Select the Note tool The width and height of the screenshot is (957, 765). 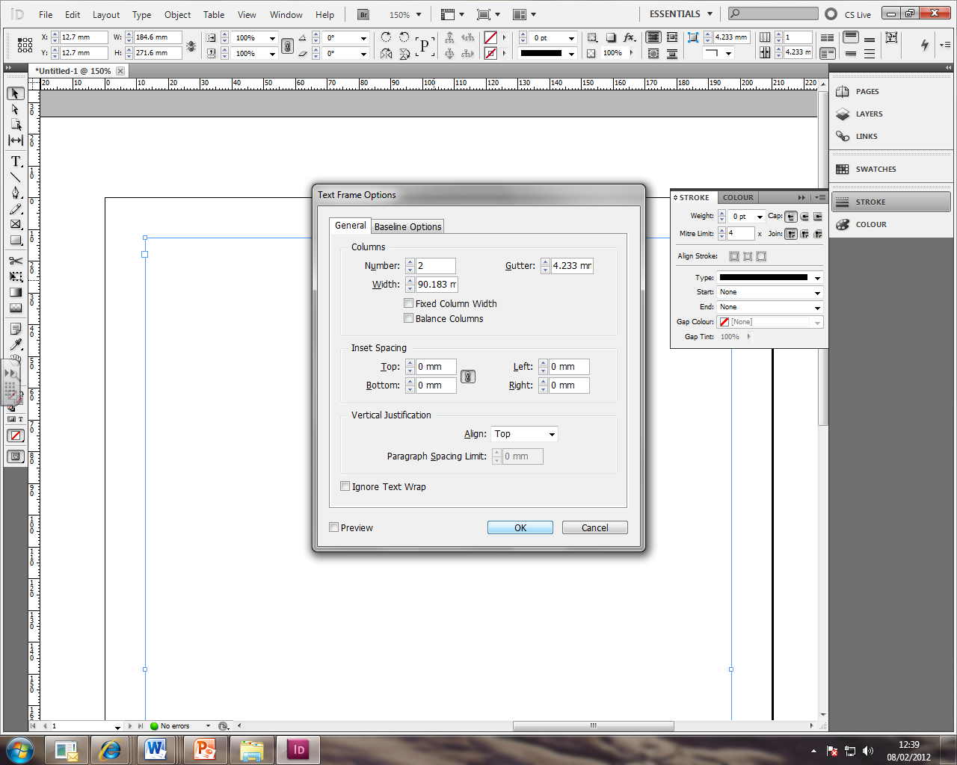15,329
